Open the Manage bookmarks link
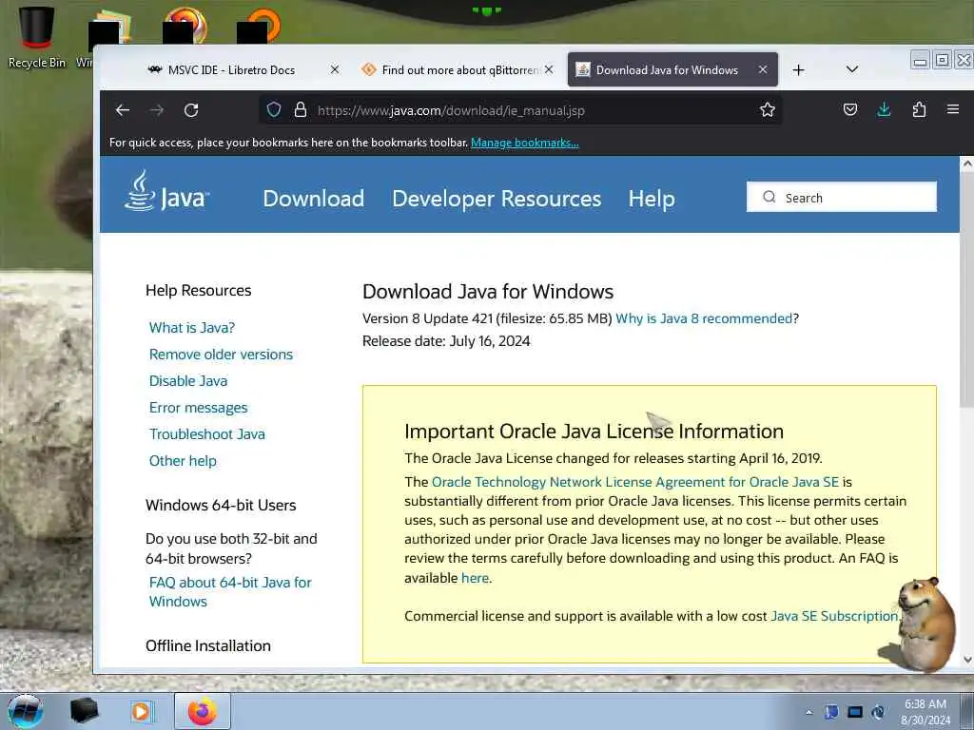This screenshot has height=730, width=974. pyautogui.click(x=524, y=143)
